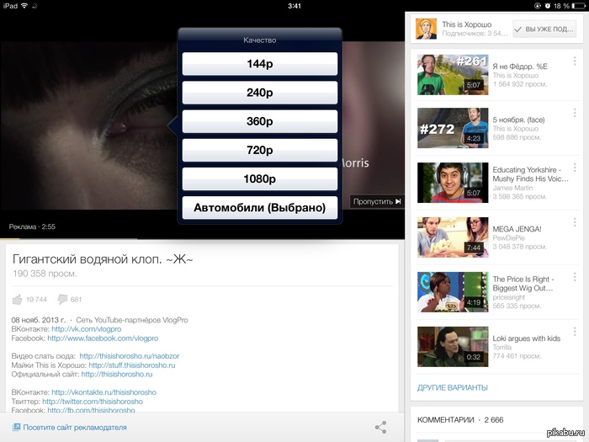Tap the 3:41 clock in status bar
The height and width of the screenshot is (442, 589).
pyautogui.click(x=294, y=6)
